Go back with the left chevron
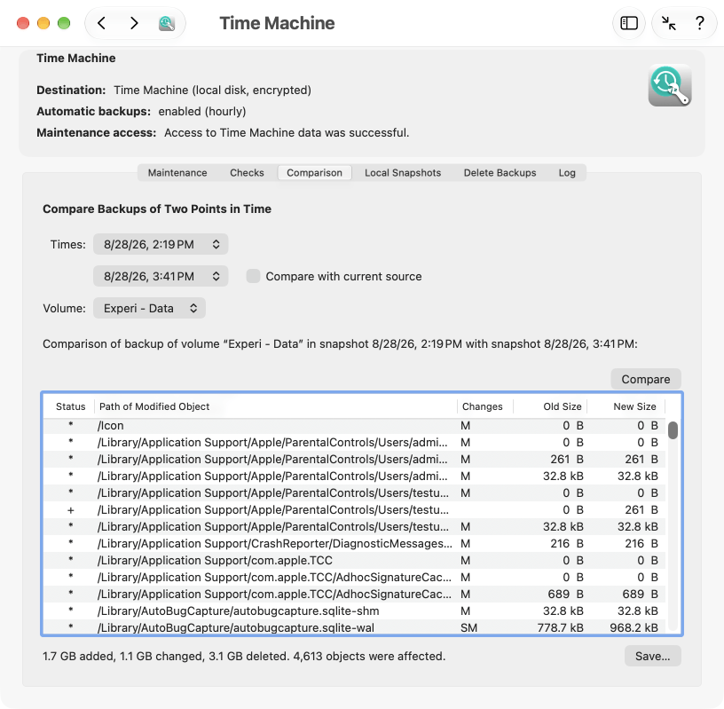Image resolution: width=724 pixels, height=709 pixels. 101,23
